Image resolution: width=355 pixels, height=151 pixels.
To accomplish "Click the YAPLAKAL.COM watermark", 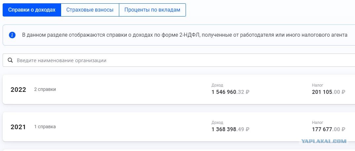I will (324, 141).
